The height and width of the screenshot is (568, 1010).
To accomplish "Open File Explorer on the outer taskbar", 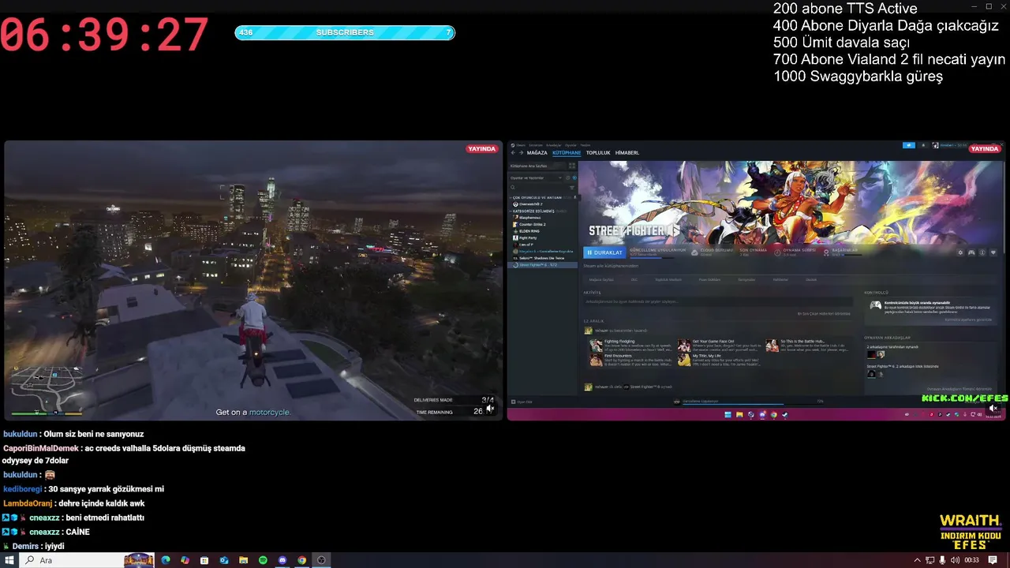I will [x=243, y=560].
